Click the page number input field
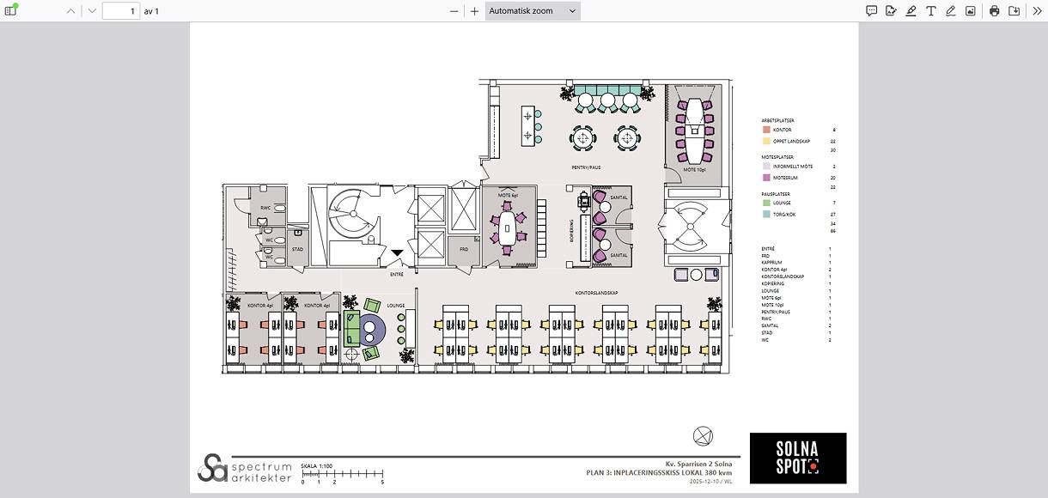This screenshot has height=498, width=1048. click(120, 11)
